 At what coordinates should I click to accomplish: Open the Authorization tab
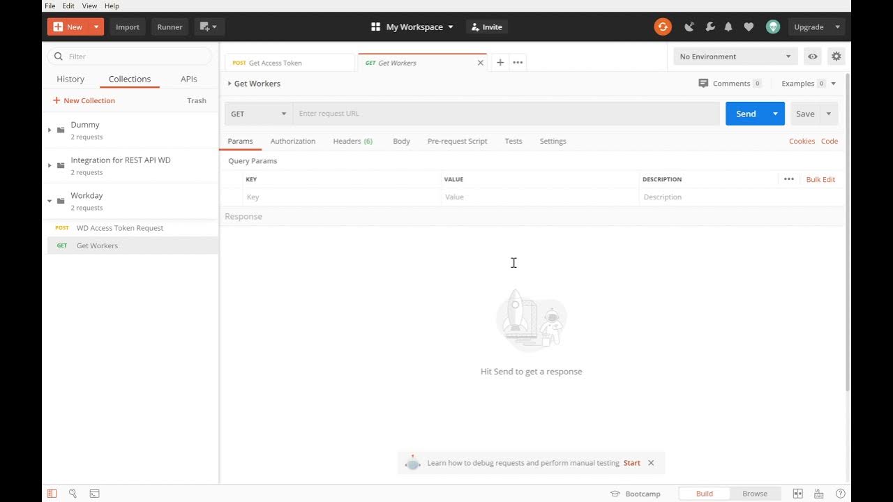tap(293, 141)
